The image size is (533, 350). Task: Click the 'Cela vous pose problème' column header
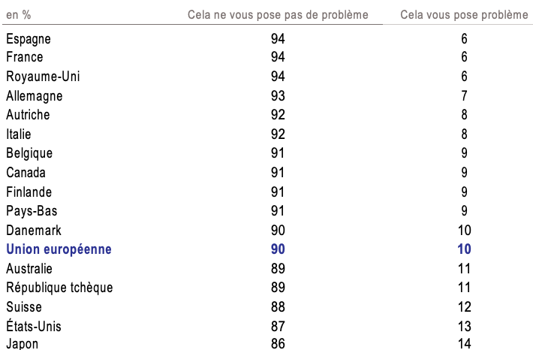coord(465,15)
